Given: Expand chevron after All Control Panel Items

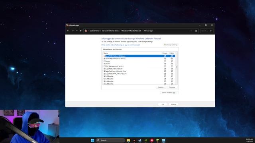Looking at the screenshot, I should click(x=120, y=31).
